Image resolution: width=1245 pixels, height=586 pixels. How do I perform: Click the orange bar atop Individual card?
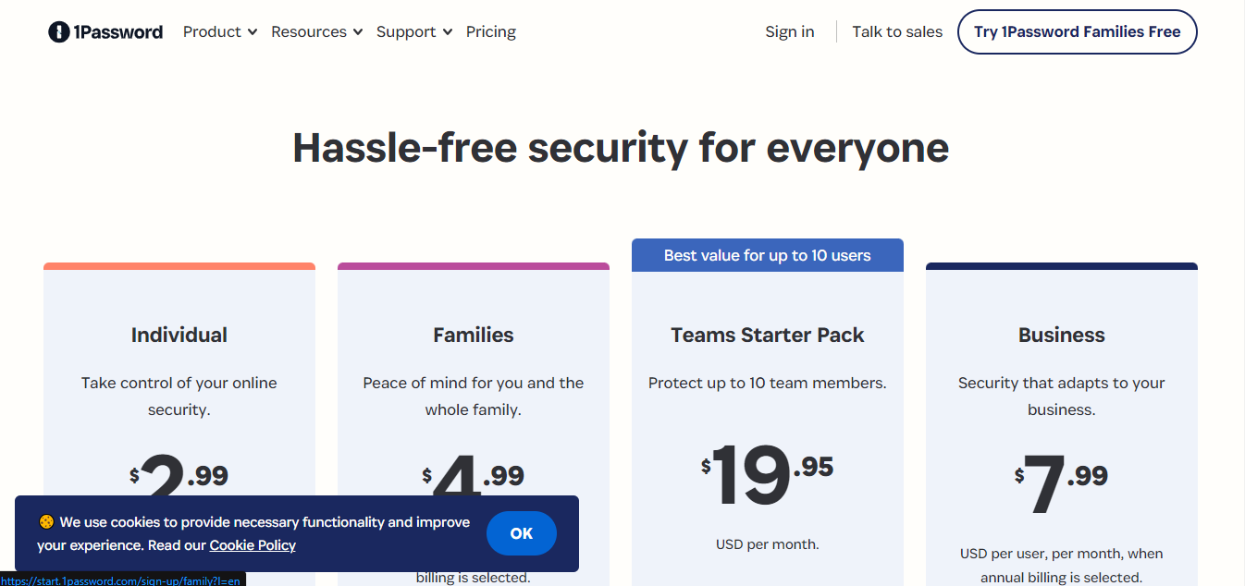[x=179, y=266]
